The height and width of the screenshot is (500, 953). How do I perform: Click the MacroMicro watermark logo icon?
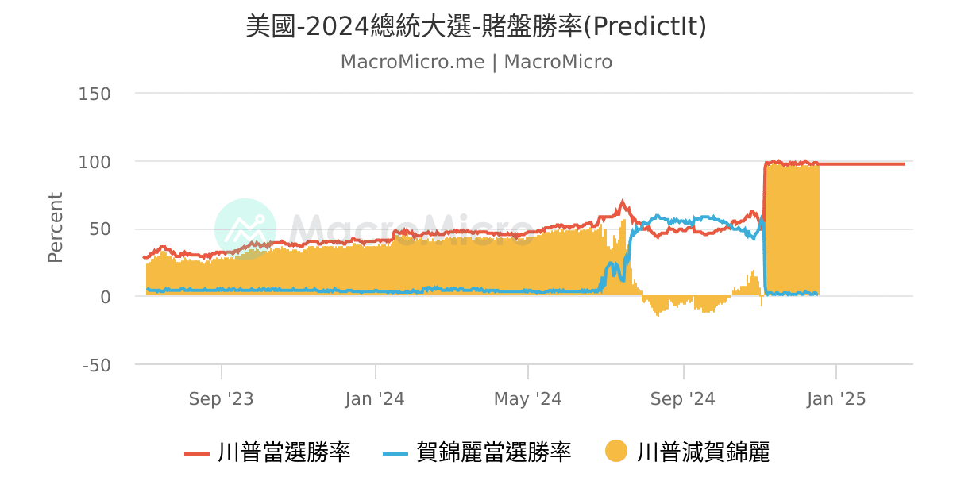(x=245, y=229)
